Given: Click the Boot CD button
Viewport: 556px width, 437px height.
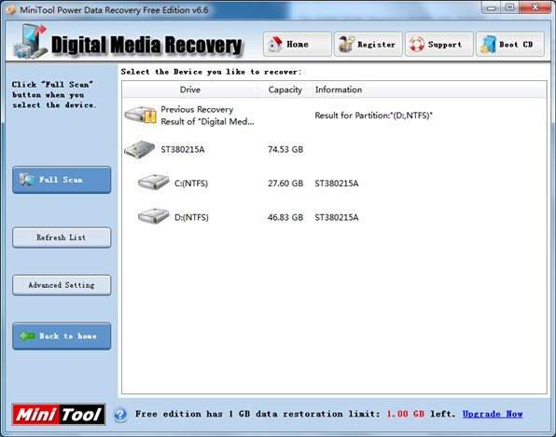Looking at the screenshot, I should click(510, 45).
